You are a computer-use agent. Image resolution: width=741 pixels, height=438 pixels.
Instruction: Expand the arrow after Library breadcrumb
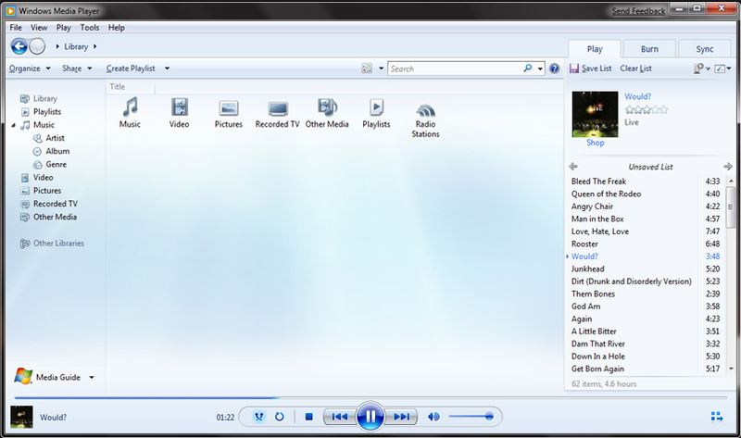95,46
